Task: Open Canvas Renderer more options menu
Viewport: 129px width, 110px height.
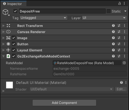Action: coord(125,32)
